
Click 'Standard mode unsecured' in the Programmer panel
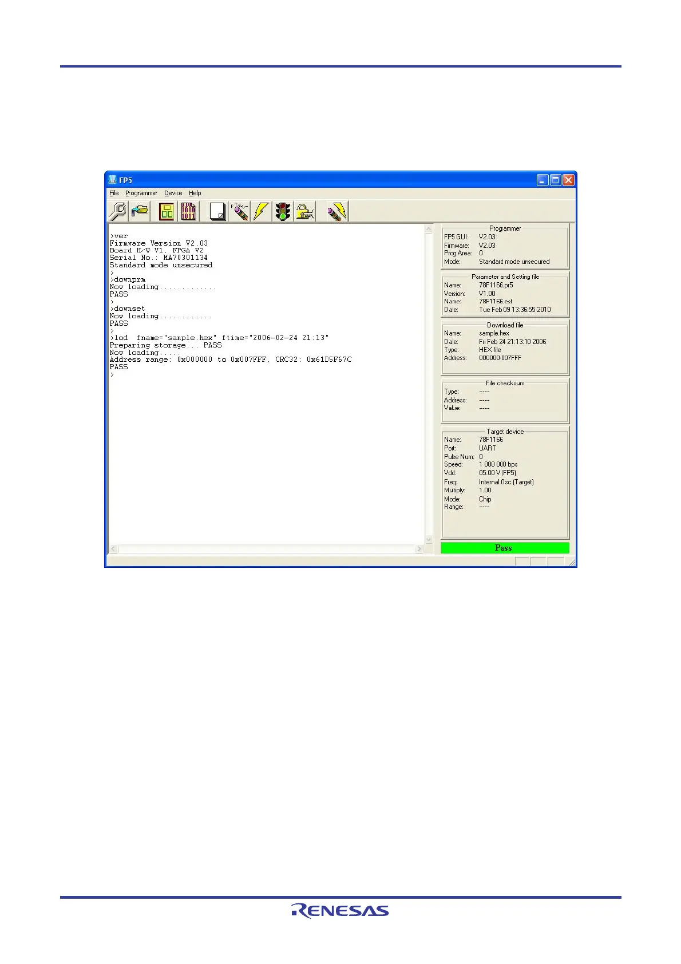click(514, 262)
